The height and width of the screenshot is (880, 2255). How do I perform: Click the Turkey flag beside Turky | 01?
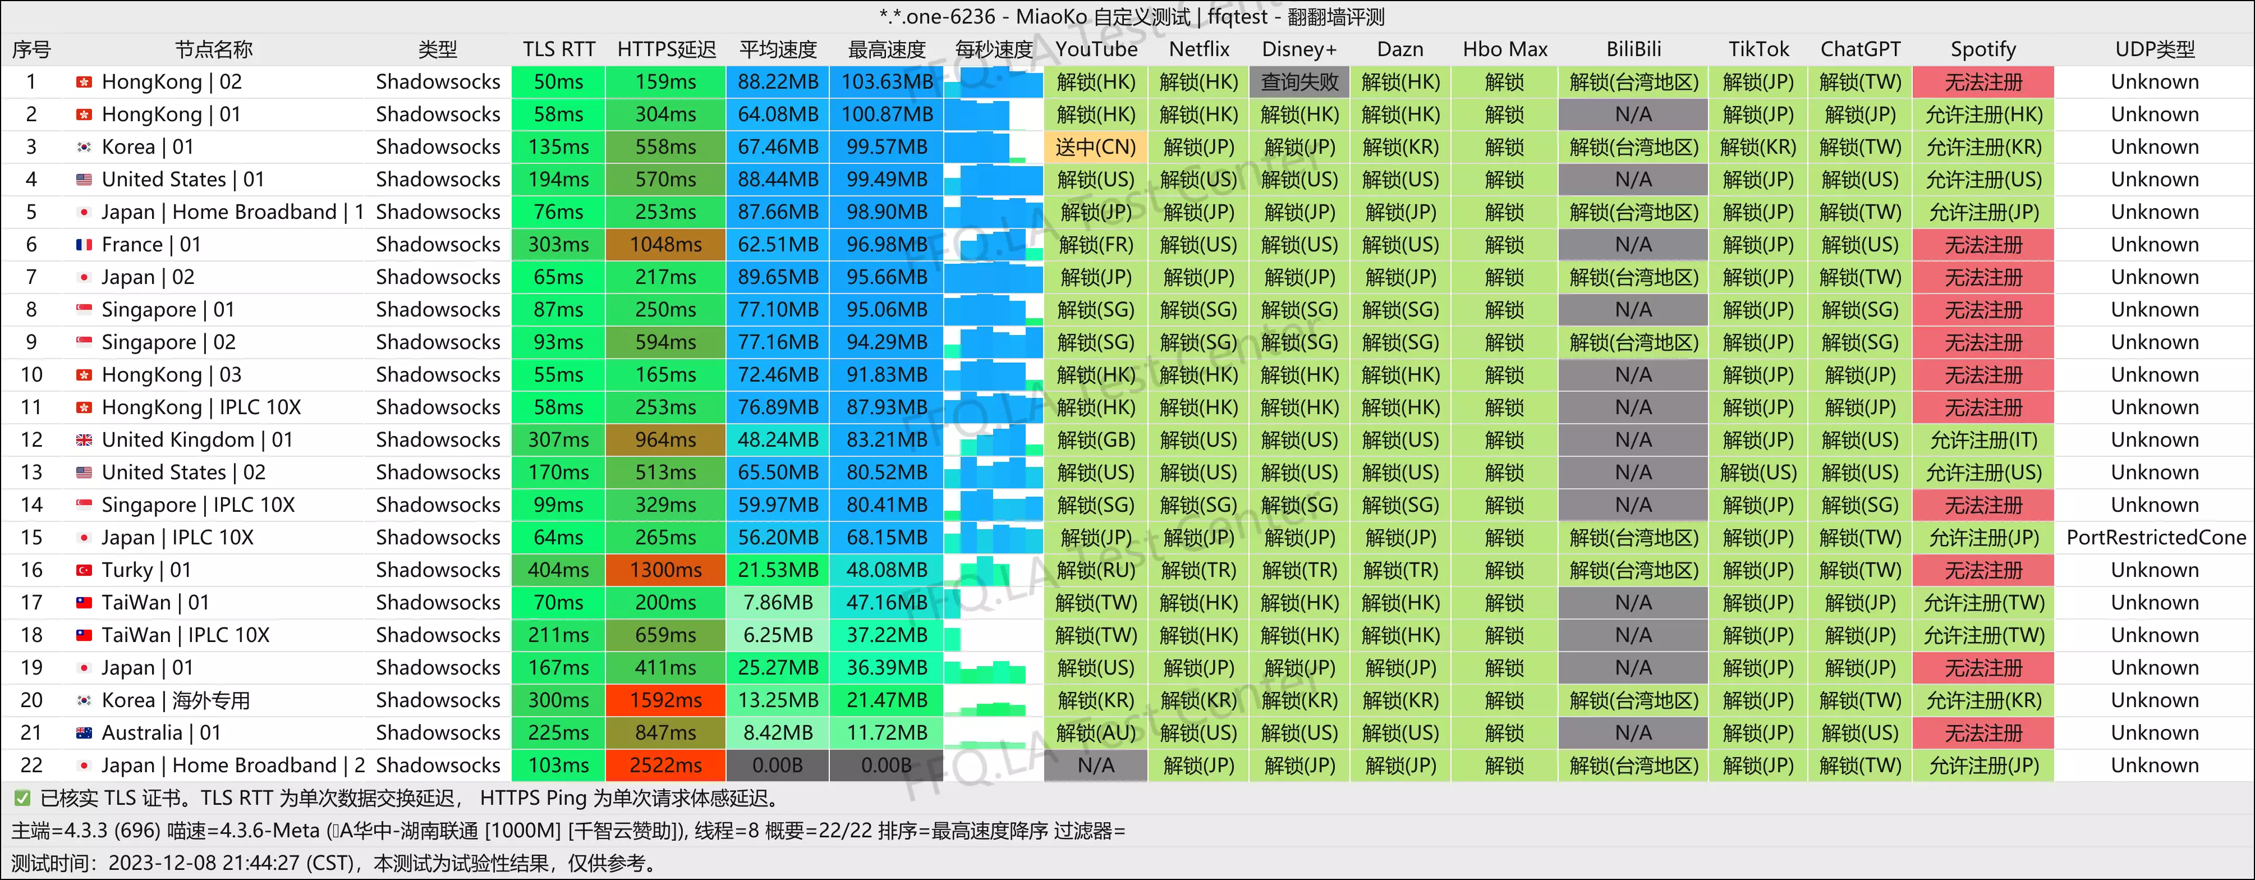coord(84,570)
